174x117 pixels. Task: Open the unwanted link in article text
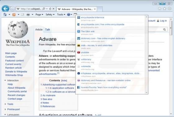pos(154,70)
